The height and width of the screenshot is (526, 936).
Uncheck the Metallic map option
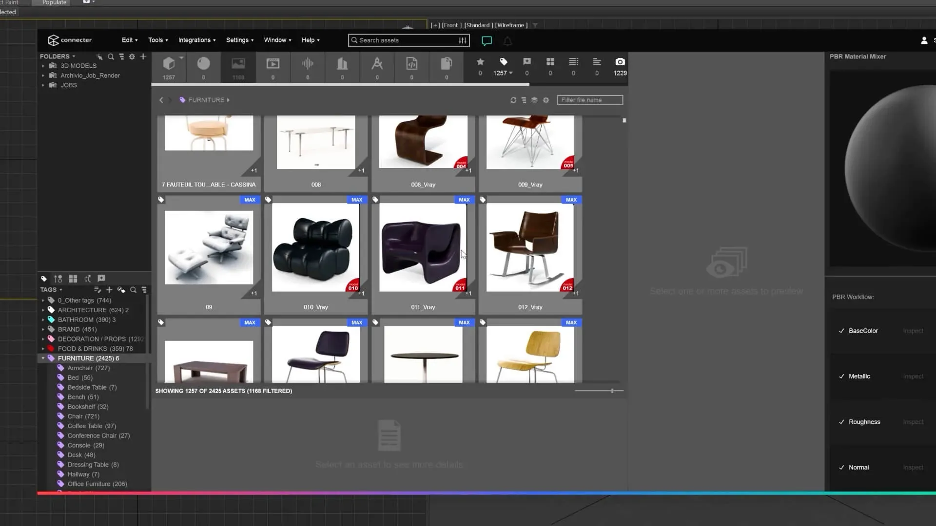pyautogui.click(x=841, y=376)
